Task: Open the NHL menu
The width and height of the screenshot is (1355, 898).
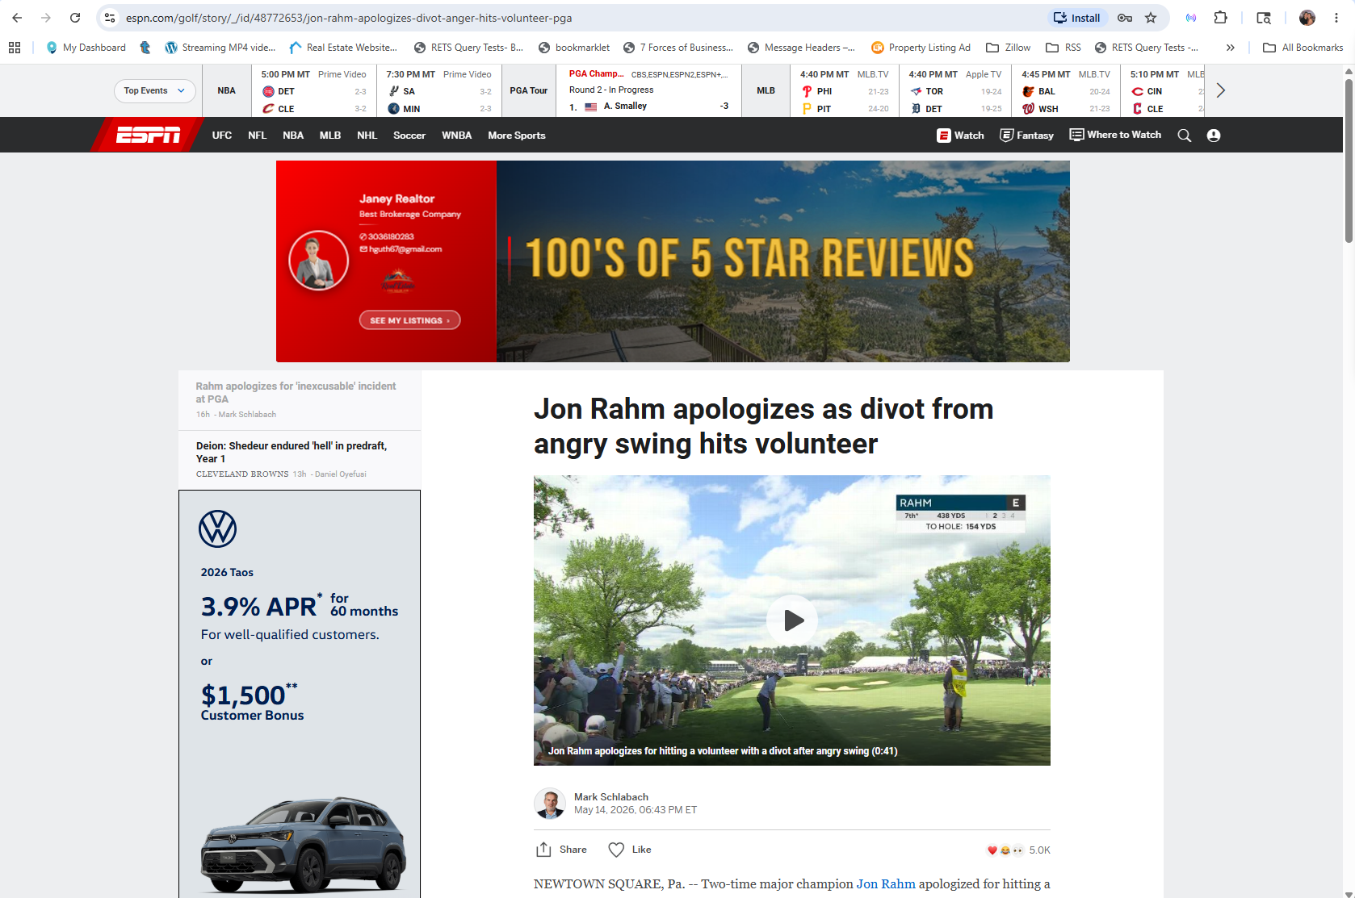Action: [x=367, y=136]
